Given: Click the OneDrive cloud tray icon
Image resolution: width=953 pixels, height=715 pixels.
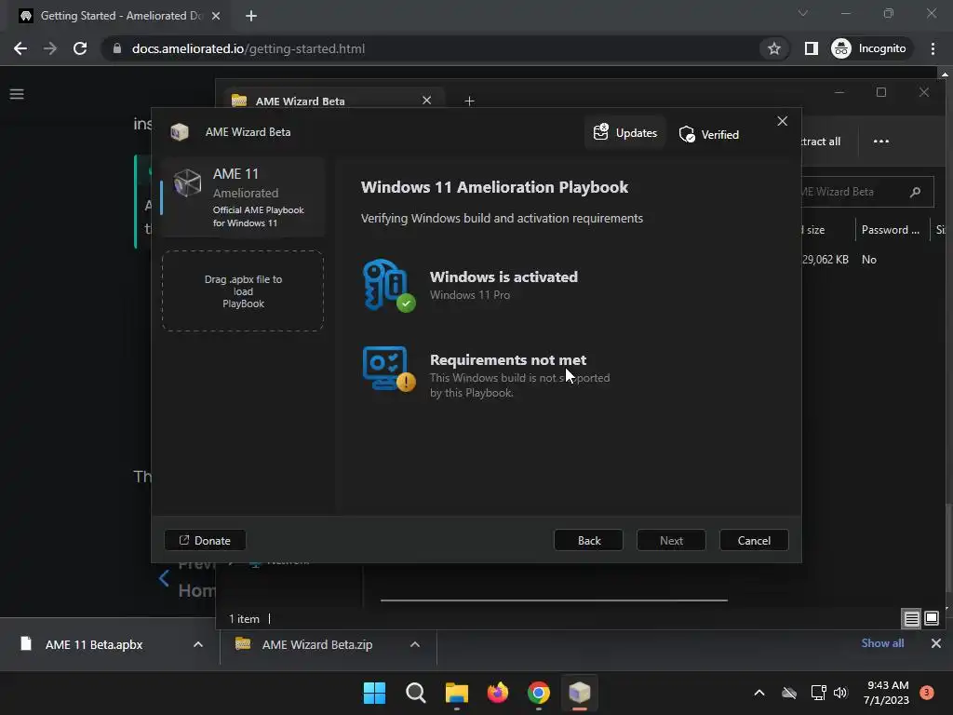Looking at the screenshot, I should click(789, 693).
